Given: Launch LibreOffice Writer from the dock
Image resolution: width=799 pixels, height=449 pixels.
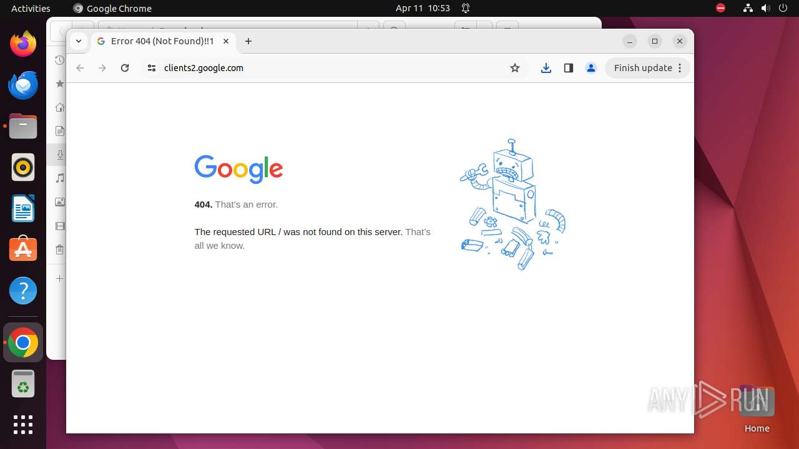Looking at the screenshot, I should 23,208.
